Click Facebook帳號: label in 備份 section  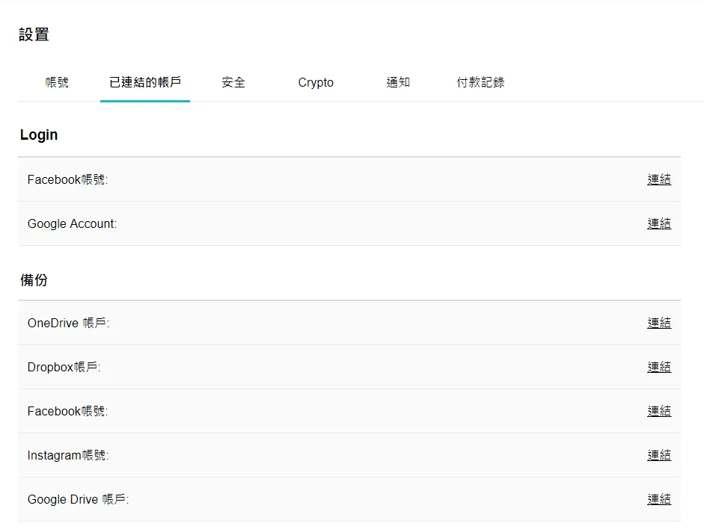pyautogui.click(x=67, y=411)
